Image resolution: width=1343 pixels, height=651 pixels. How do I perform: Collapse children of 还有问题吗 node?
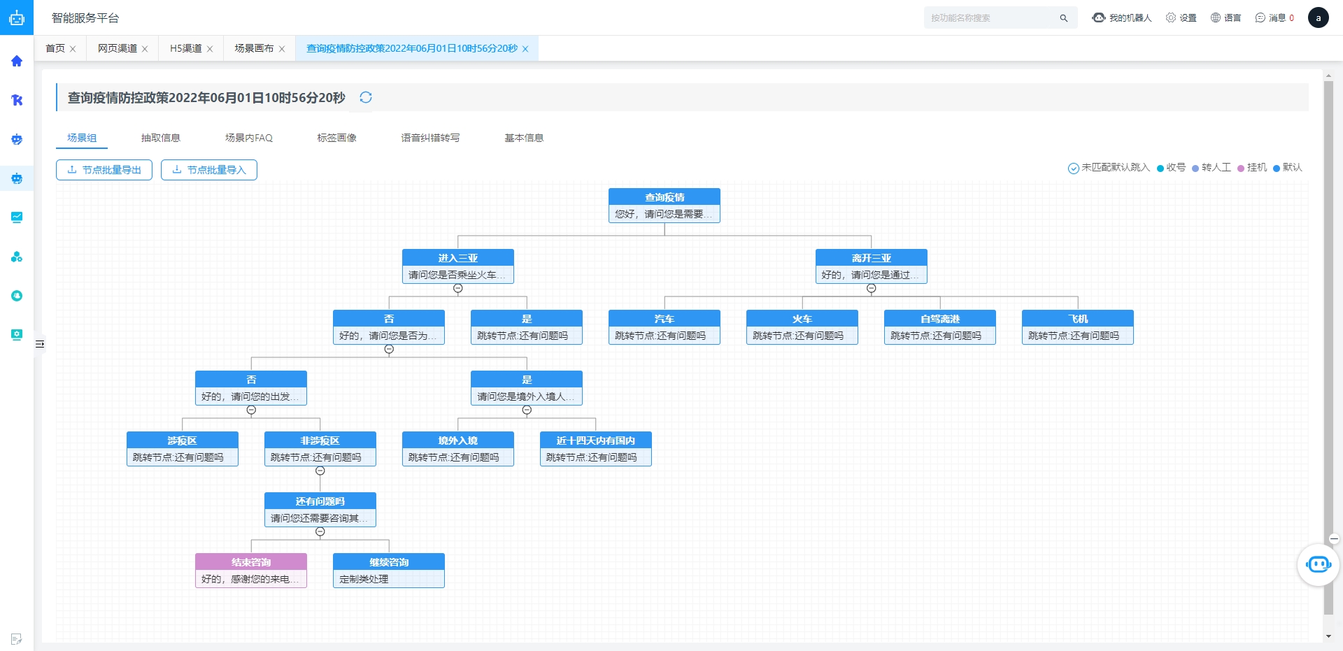click(320, 531)
